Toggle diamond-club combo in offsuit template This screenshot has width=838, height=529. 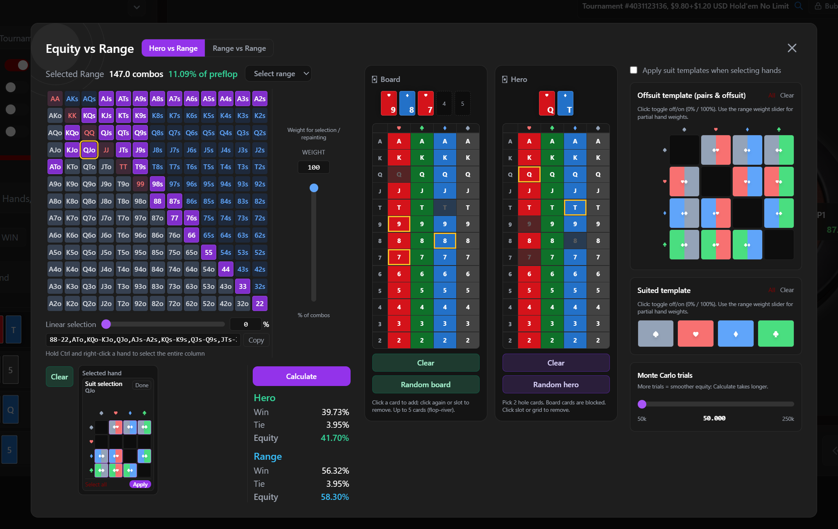(779, 213)
